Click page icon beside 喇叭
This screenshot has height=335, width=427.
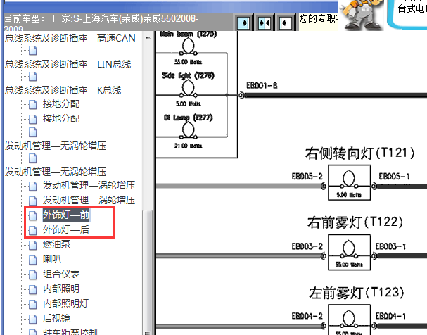33,260
